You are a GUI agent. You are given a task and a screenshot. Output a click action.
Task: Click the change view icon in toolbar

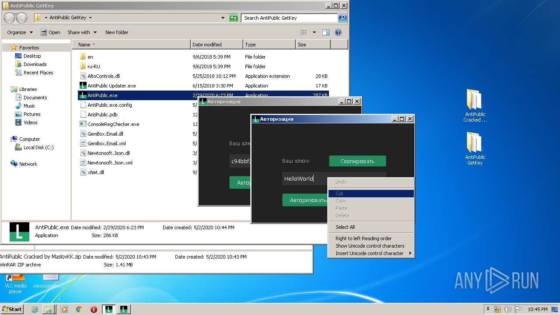[x=304, y=32]
